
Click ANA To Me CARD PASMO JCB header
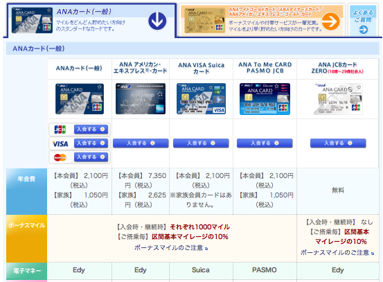(265, 68)
